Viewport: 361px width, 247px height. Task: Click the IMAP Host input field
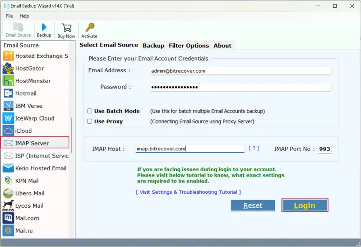click(x=190, y=149)
